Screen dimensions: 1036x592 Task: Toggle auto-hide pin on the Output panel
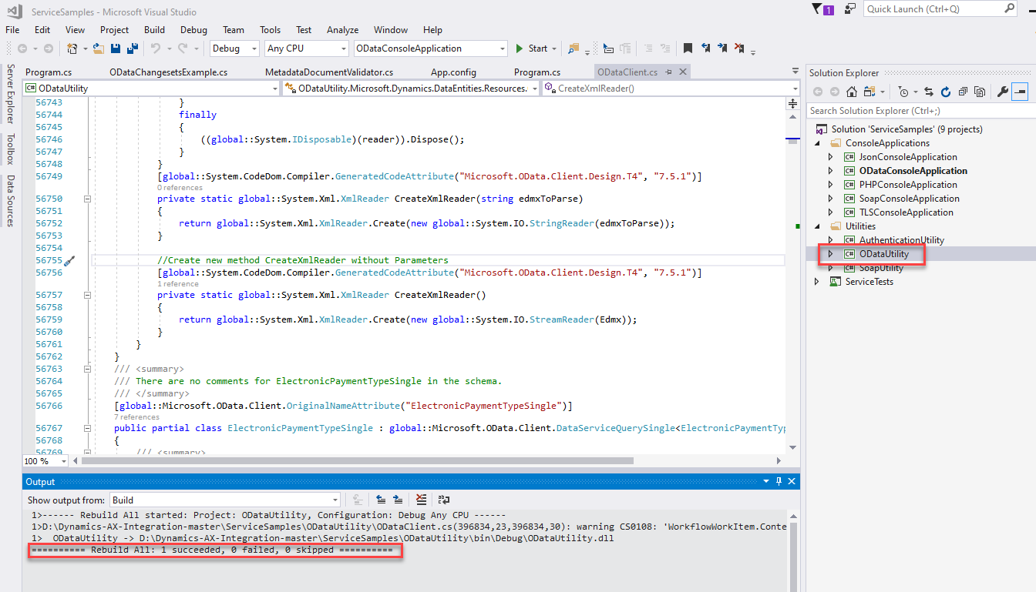(x=779, y=481)
